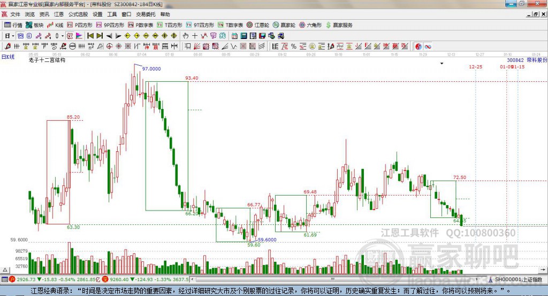The image size is (548, 296).
Task: Click scrollbar left arrow at bottom
Action: [x=193, y=279]
